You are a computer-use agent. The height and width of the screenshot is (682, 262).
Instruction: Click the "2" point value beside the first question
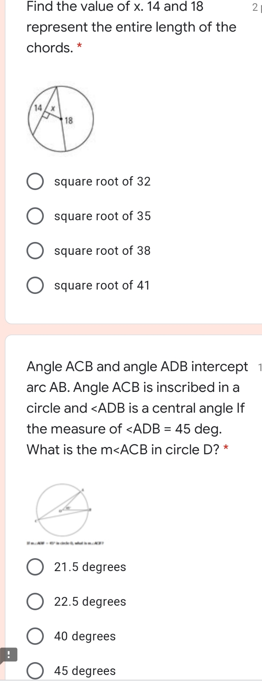pos(256,7)
